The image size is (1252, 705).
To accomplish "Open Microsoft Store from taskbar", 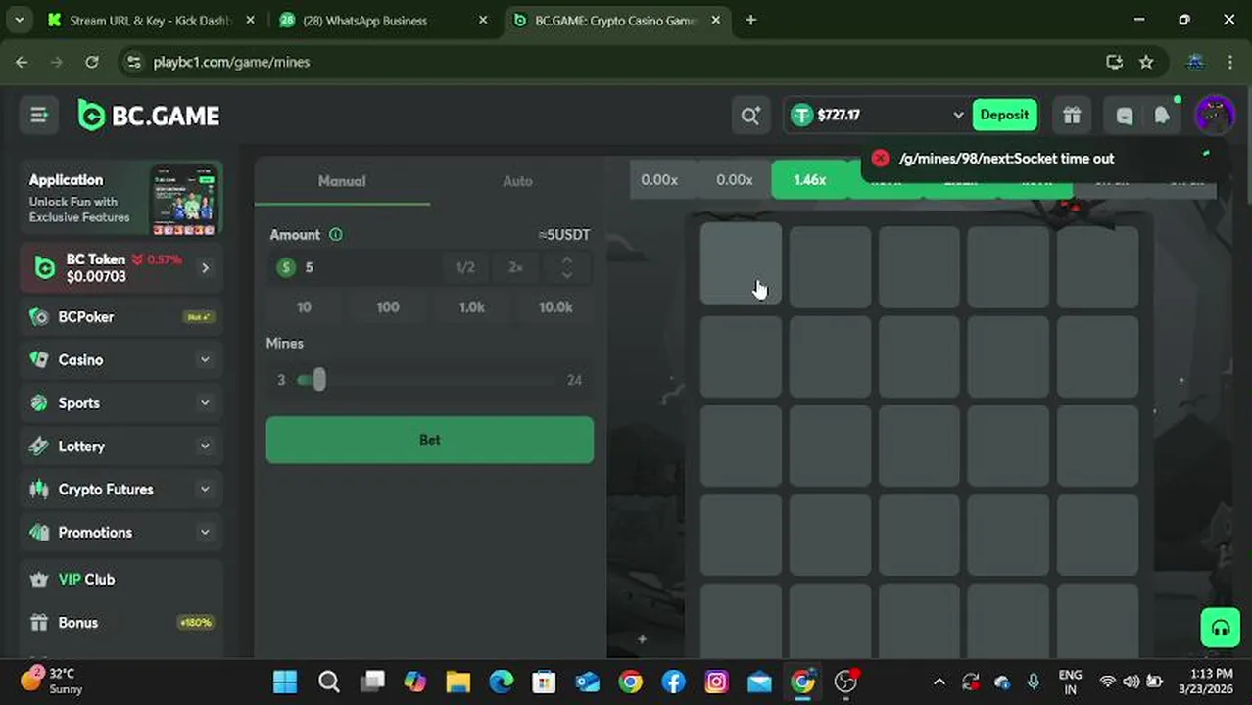I will [x=545, y=681].
